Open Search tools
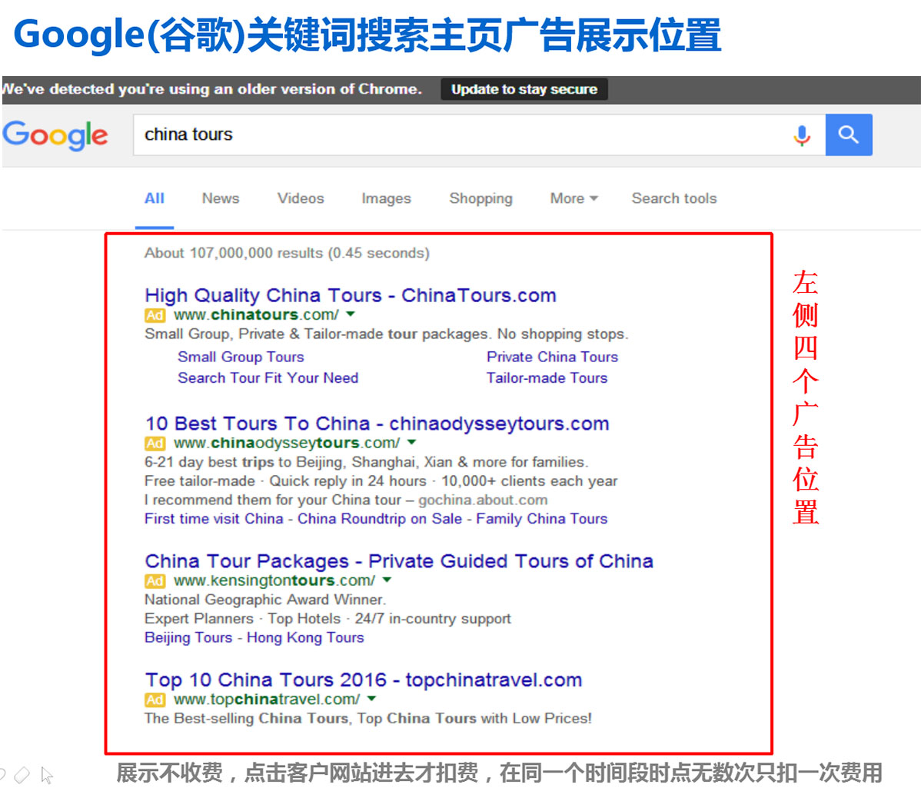 [x=674, y=198]
